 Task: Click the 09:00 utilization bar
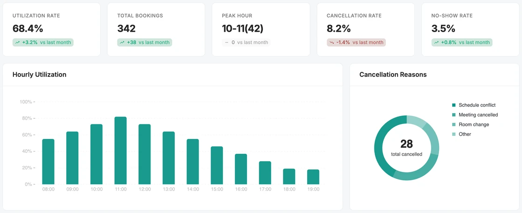(72, 158)
